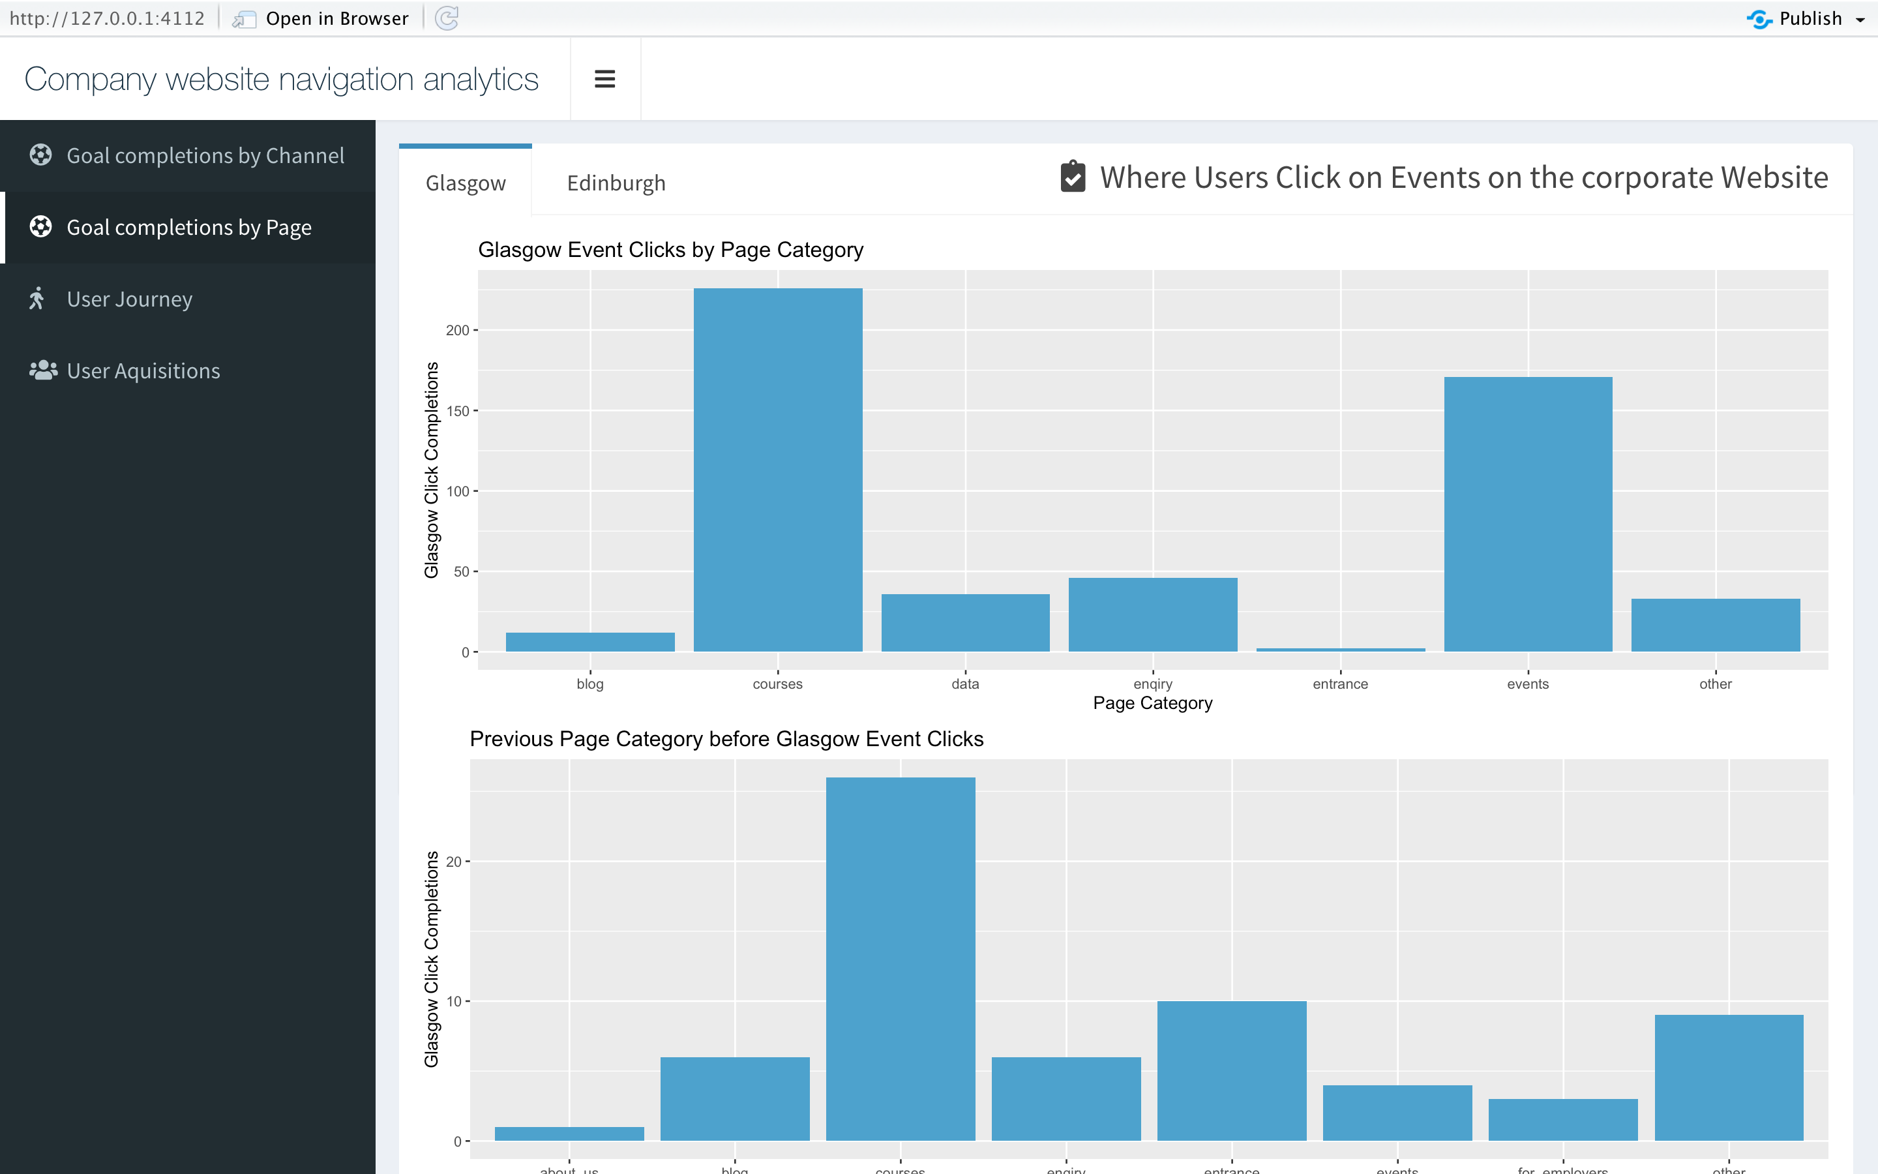
Task: Click the Publish button label
Action: point(1810,19)
